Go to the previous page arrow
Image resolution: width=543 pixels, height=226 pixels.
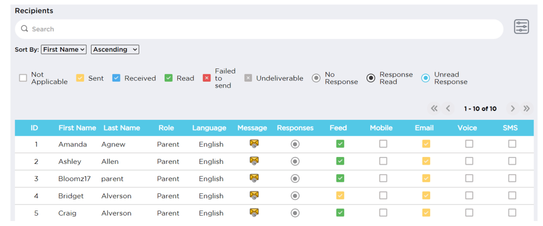coord(448,109)
